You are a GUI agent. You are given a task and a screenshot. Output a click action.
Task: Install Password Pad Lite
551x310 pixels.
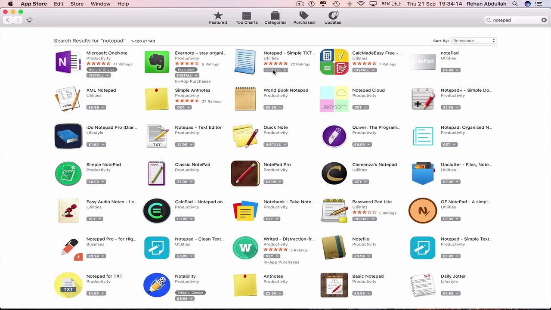(362, 219)
